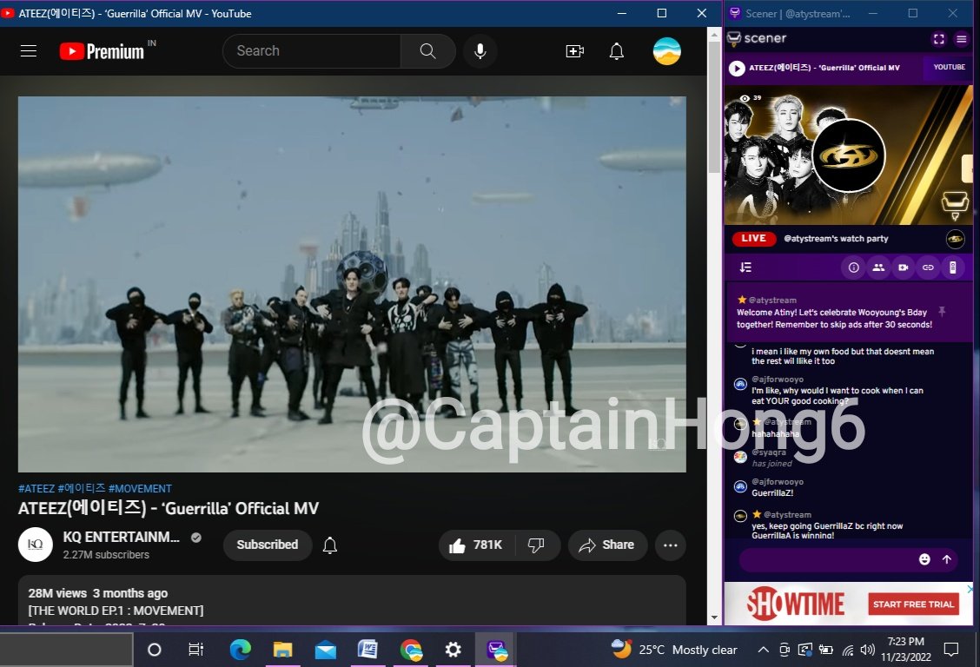Click the YouTube page scrollbar thumb
Viewport: 980px width, 667px height.
pyautogui.click(x=714, y=108)
